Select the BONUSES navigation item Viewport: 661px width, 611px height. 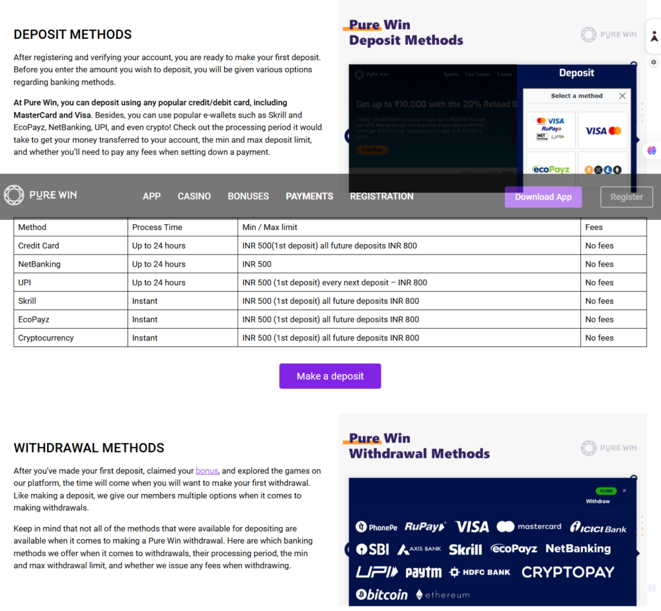[x=249, y=196]
